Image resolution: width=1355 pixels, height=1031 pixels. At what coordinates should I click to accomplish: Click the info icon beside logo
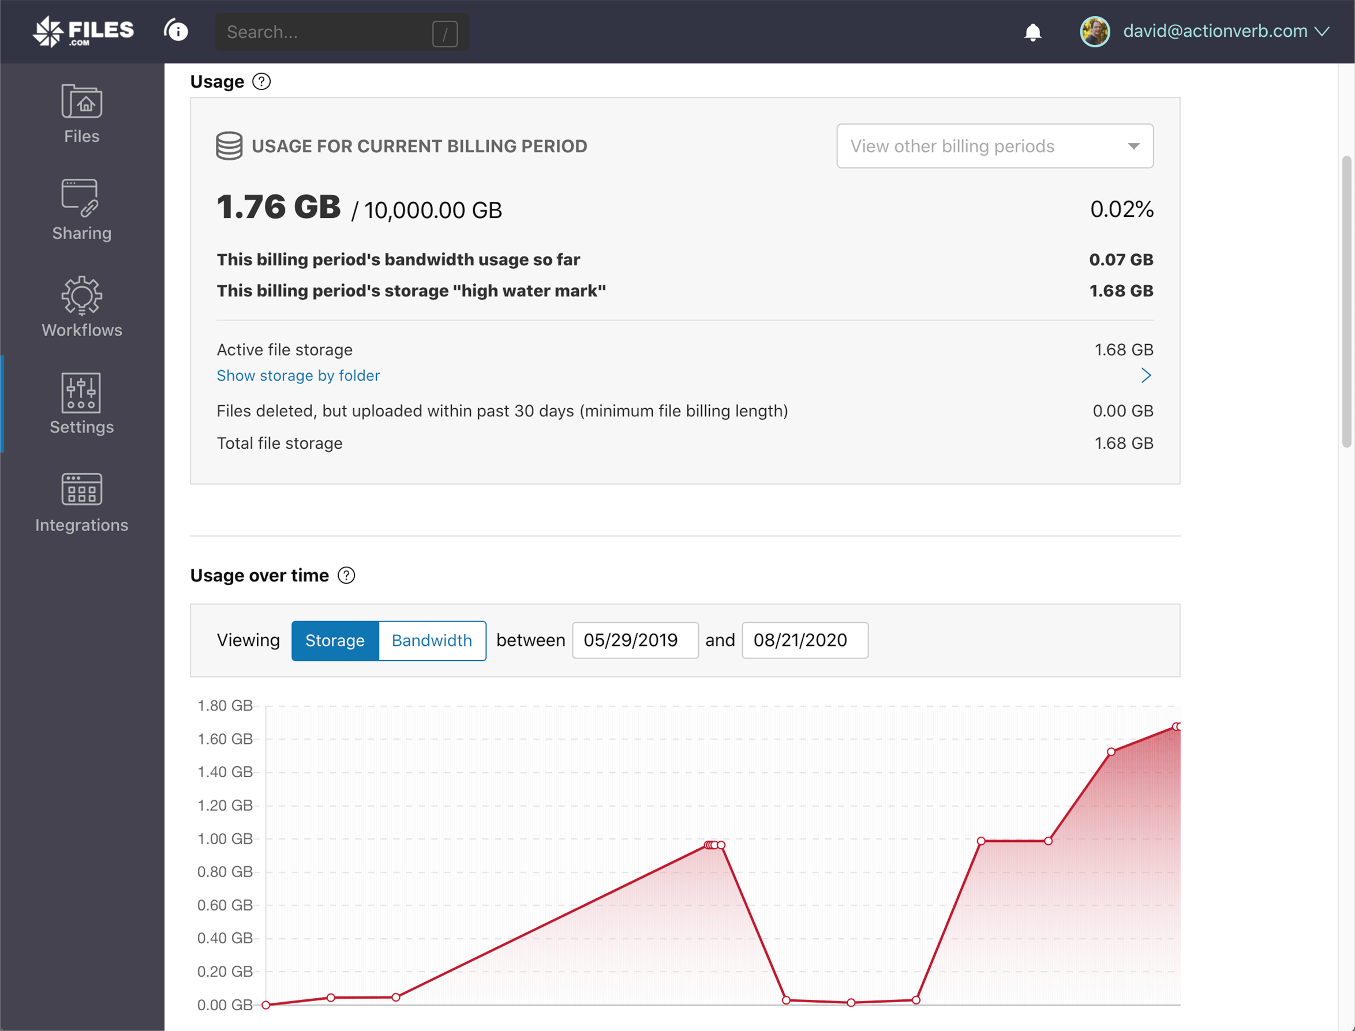(x=176, y=31)
